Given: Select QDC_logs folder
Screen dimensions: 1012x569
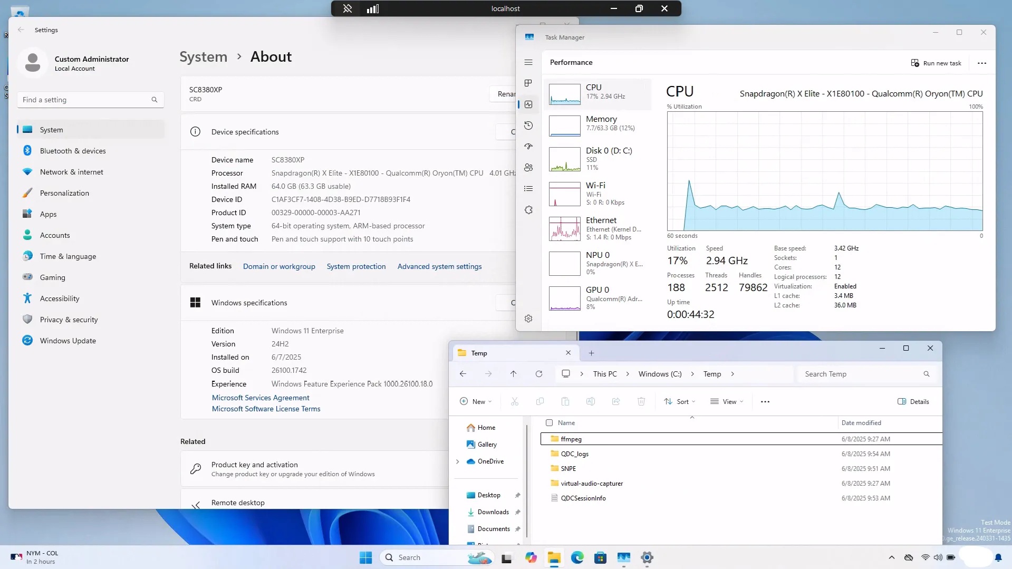Looking at the screenshot, I should tap(741, 454).
